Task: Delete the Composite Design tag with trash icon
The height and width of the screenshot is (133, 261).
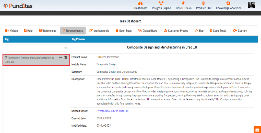Action: (x=66, y=58)
